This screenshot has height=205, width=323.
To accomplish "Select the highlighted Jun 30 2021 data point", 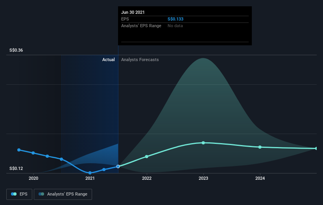I will tap(118, 166).
